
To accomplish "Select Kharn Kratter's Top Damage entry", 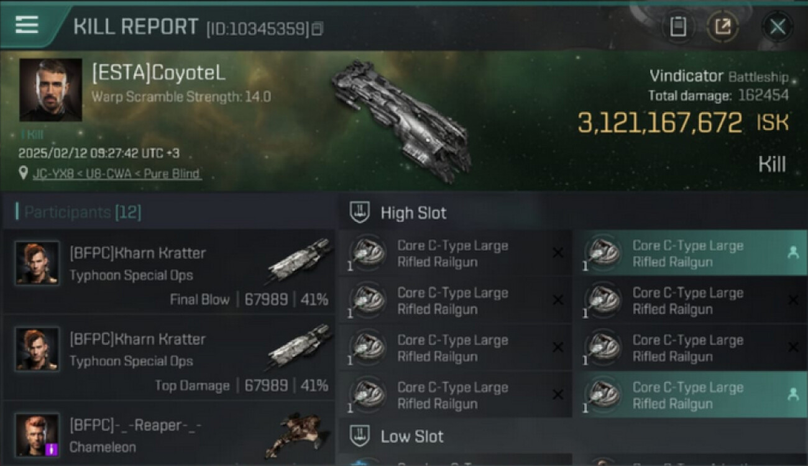I will click(169, 358).
